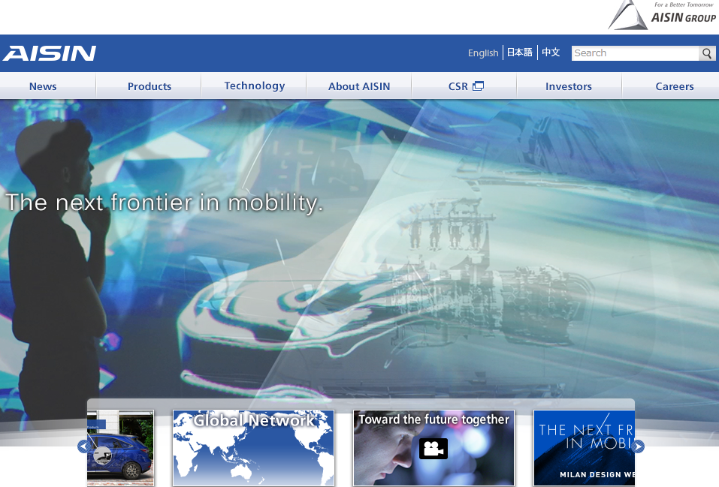Viewport: 719px width, 487px height.
Task: Open the Investors menu
Action: [569, 86]
